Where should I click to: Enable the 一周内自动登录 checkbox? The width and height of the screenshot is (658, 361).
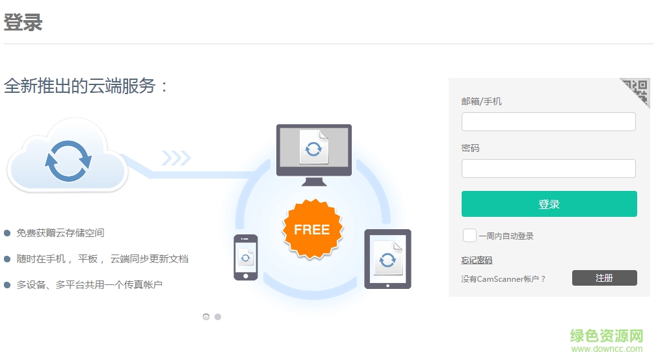click(x=469, y=236)
